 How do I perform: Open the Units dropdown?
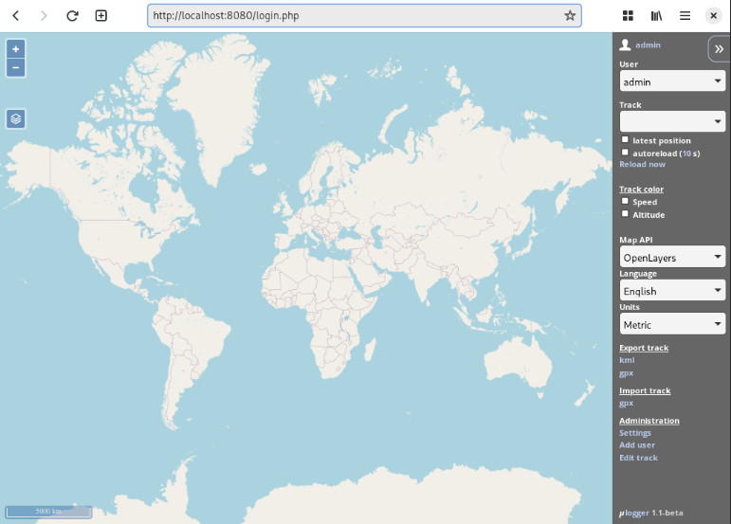(x=672, y=324)
